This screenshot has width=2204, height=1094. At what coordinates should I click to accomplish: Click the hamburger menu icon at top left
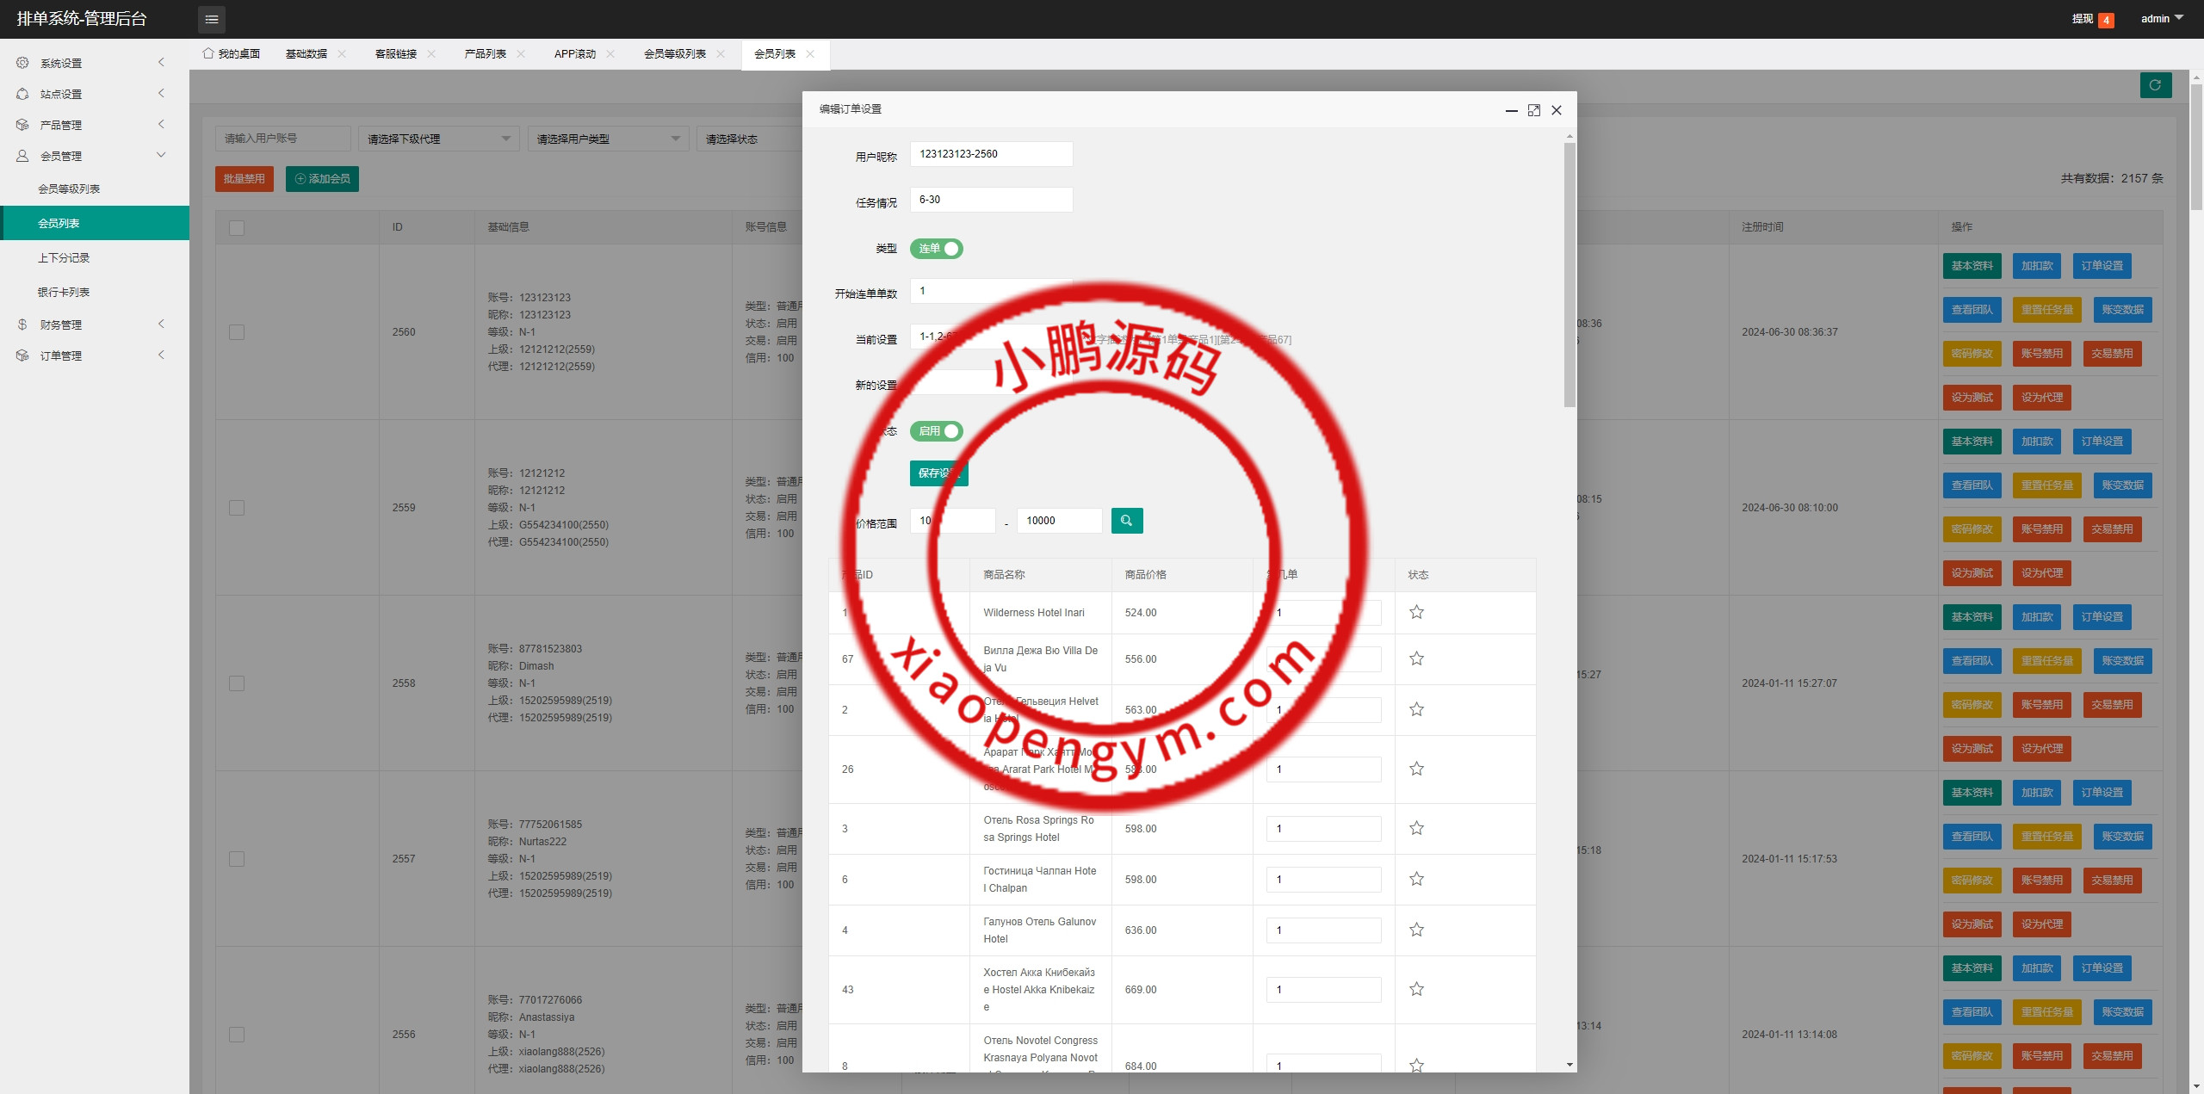[x=211, y=19]
